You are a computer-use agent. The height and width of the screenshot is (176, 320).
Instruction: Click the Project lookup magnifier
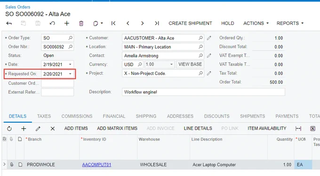point(200,73)
